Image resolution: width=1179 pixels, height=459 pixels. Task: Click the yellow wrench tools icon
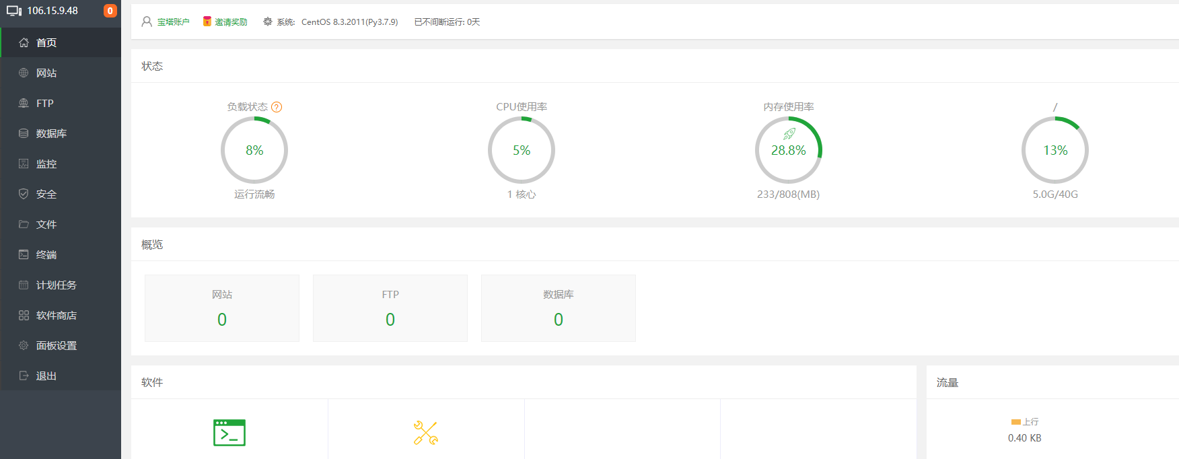tap(426, 433)
